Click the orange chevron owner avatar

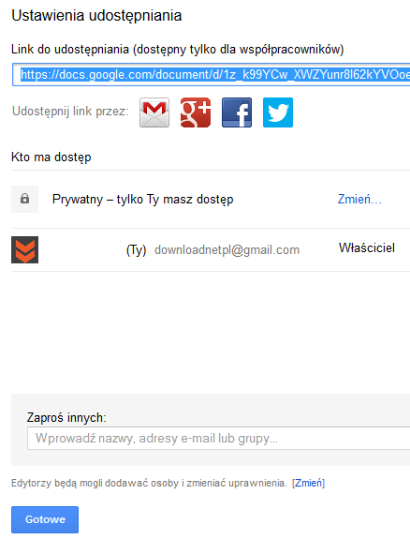tap(24, 250)
